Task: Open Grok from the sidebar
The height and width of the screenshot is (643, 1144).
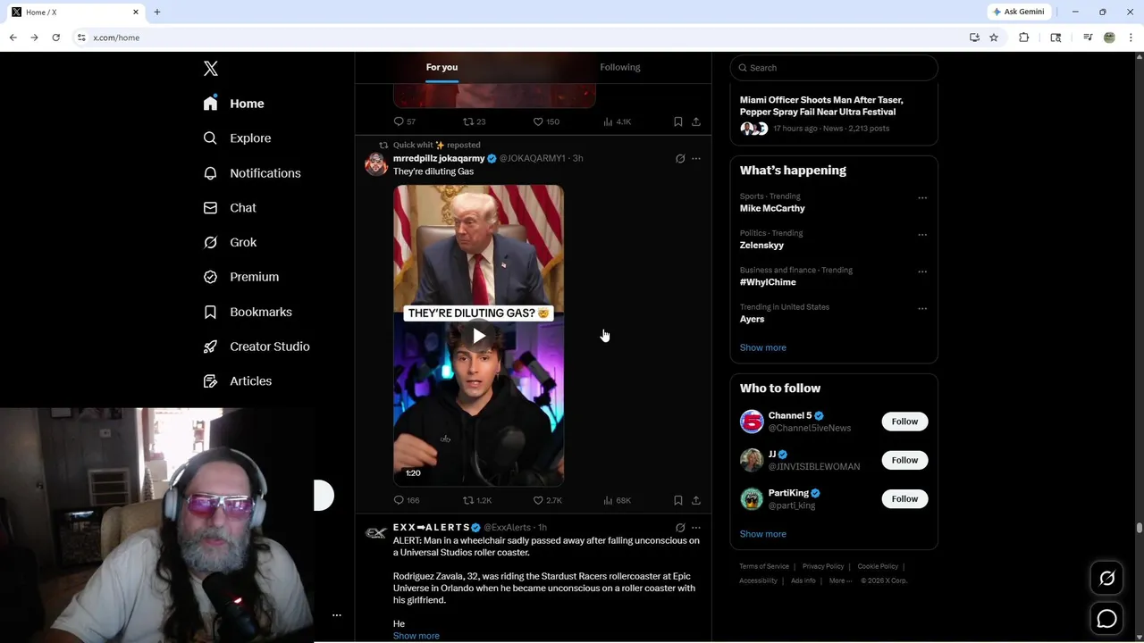Action: [x=230, y=243]
